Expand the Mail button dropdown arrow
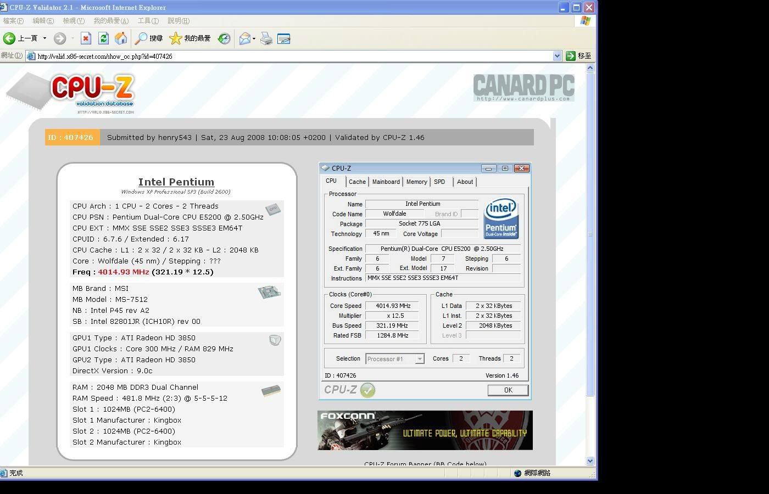Screen dimensions: 769x494 [254, 38]
